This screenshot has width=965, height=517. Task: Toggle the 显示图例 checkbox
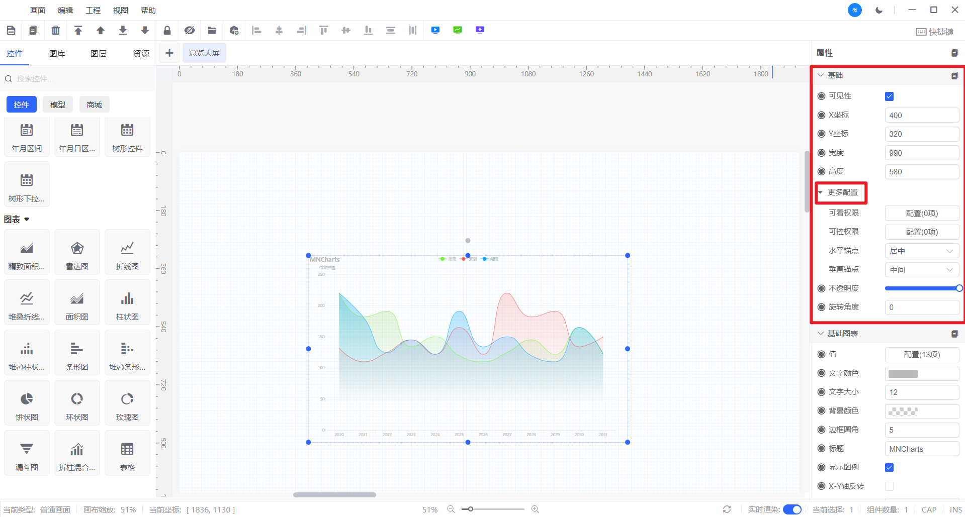pos(889,468)
